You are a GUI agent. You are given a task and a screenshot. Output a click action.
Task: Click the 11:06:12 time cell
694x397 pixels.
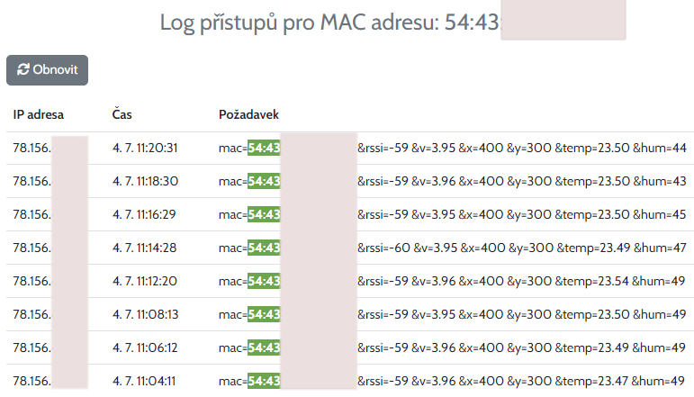(x=145, y=347)
